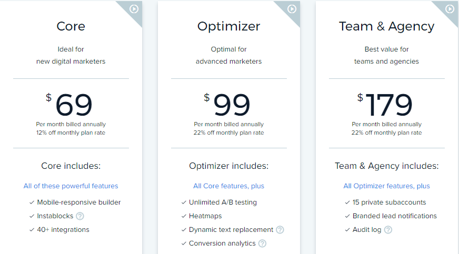Click the 15 private subaccounts feature

tap(390, 202)
